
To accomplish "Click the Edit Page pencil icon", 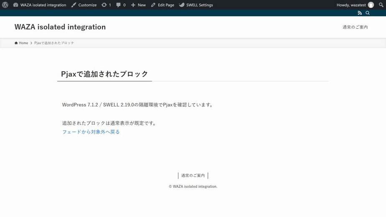I will tap(153, 5).
